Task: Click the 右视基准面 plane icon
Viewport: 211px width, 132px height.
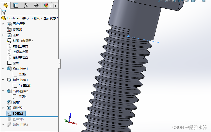Action: 9,57
